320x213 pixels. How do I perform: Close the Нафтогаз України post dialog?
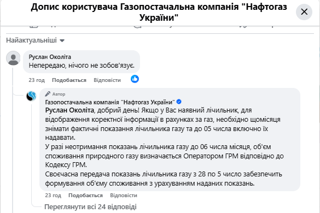(304, 12)
